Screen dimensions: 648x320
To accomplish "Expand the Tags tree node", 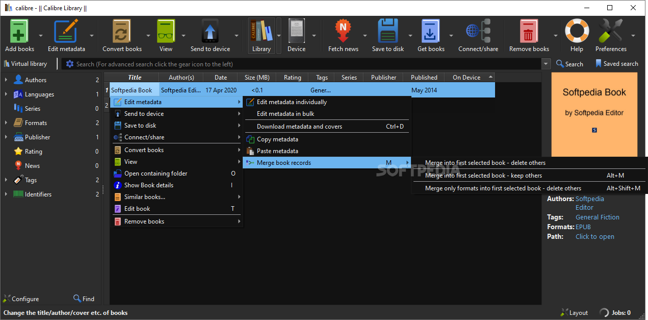I will pyautogui.click(x=6, y=180).
